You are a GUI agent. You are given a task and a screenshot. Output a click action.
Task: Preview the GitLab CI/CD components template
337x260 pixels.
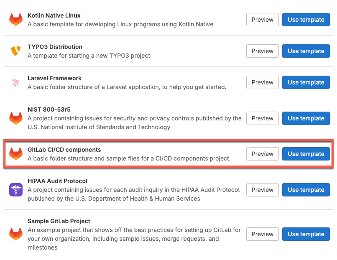pos(262,154)
